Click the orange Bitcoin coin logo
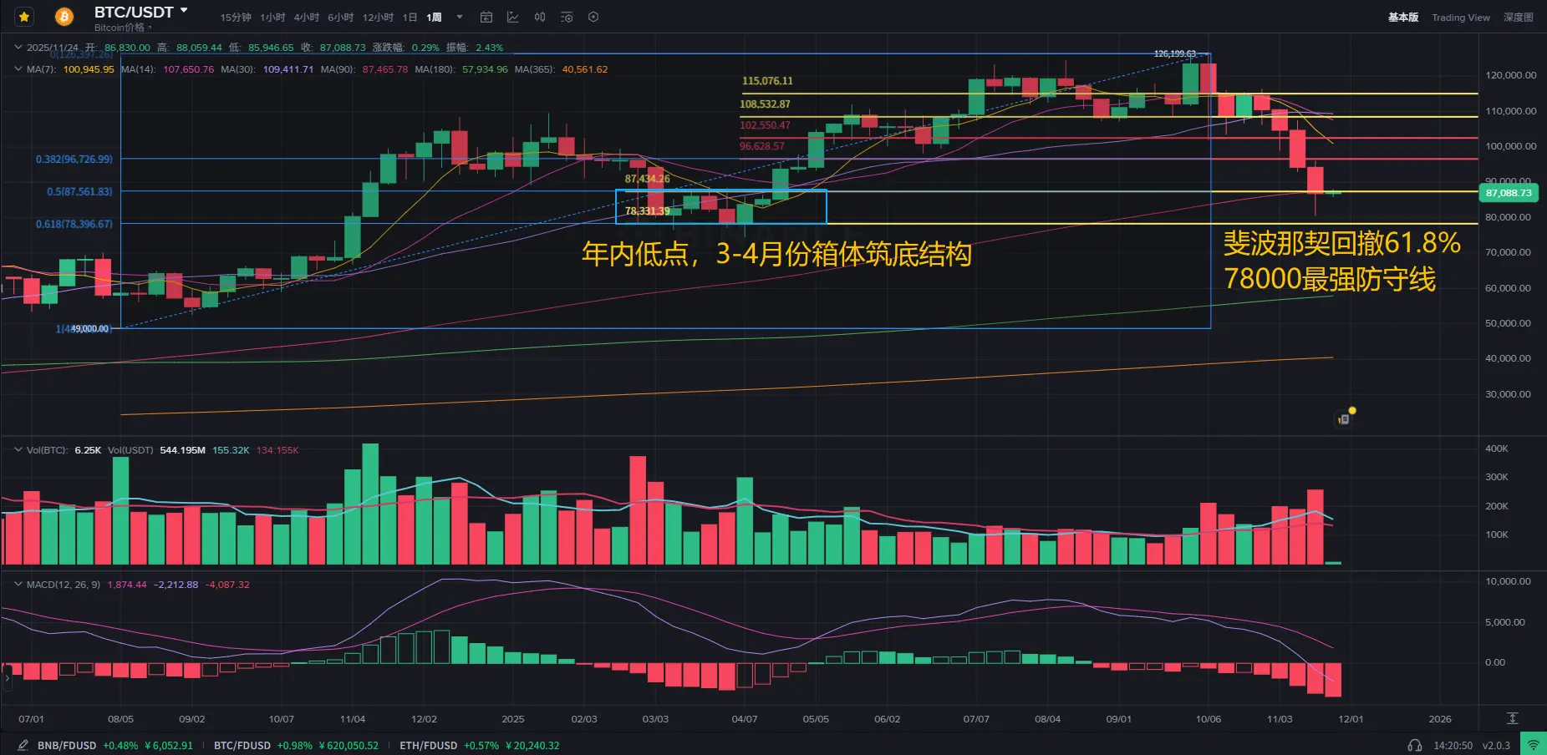The width and height of the screenshot is (1547, 755). pyautogui.click(x=64, y=16)
